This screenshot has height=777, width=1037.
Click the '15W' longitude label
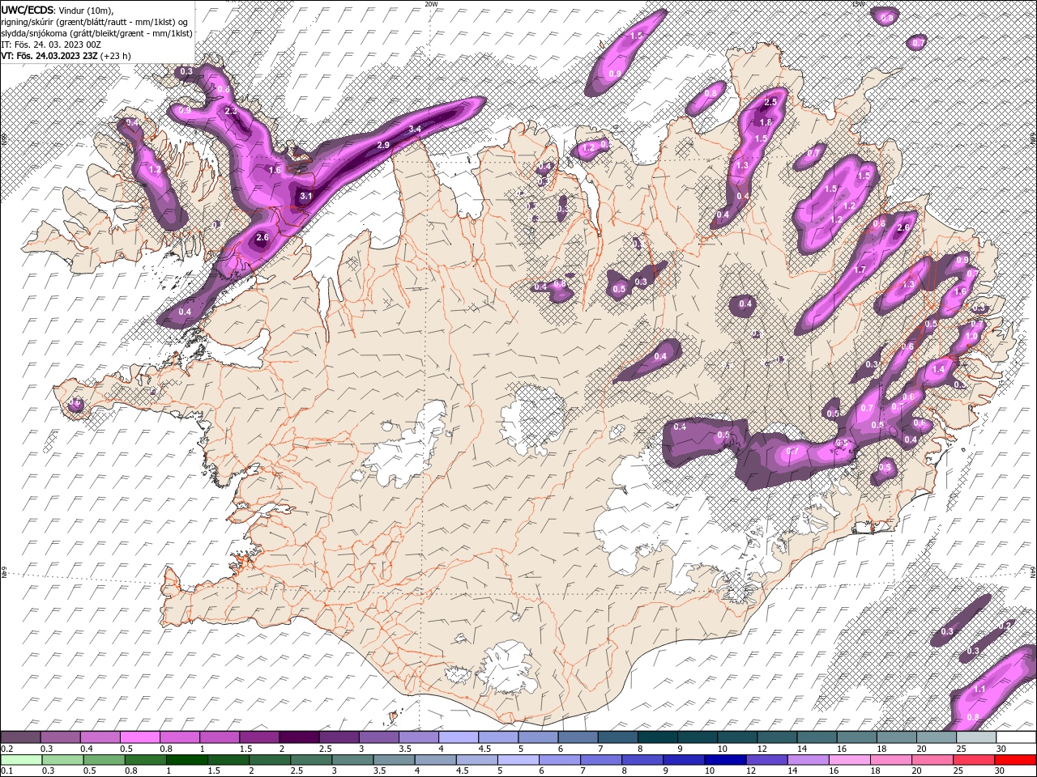tap(858, 4)
